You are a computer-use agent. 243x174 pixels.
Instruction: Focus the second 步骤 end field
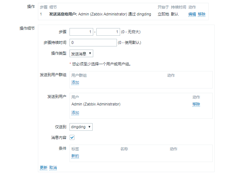108,32
